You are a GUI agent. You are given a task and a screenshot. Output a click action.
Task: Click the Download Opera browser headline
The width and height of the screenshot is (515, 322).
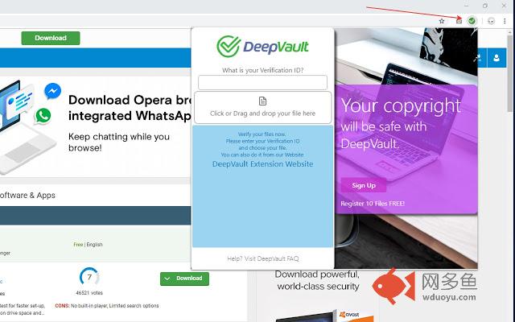130,108
